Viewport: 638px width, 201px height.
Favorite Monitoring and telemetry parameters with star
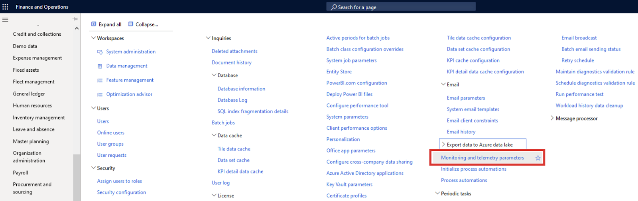538,158
